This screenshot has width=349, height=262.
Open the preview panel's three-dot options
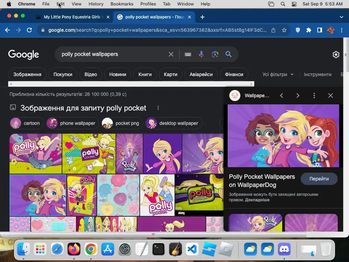(314, 96)
